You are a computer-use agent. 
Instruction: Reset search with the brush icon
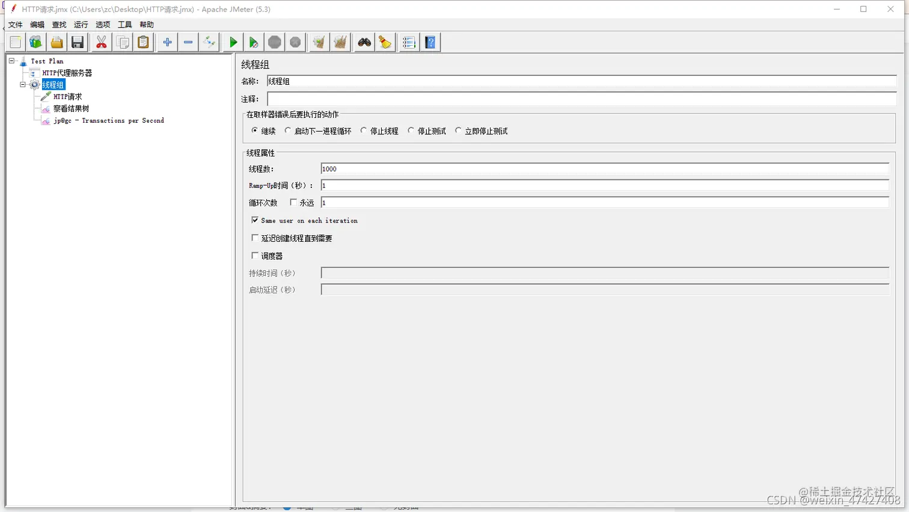[x=385, y=42]
